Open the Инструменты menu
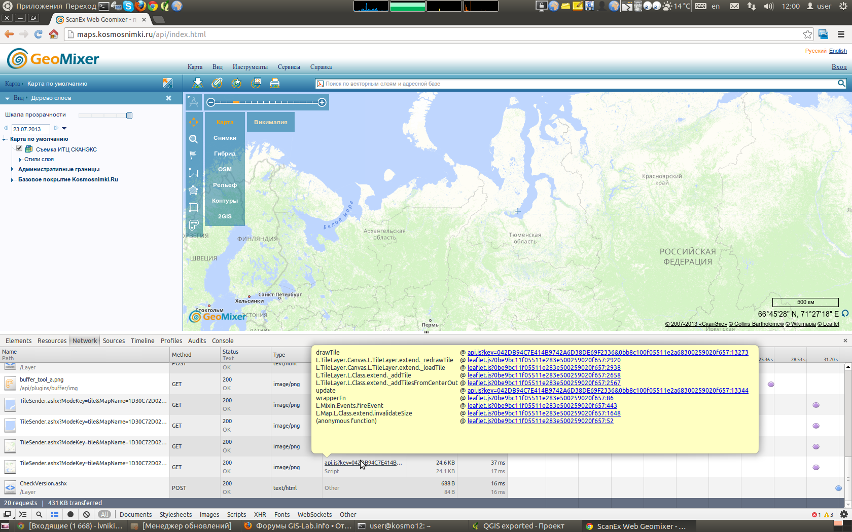The height and width of the screenshot is (532, 852). click(250, 67)
